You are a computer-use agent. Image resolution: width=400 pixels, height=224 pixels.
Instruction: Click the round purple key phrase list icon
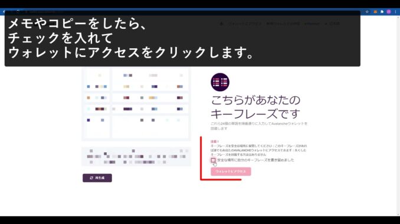coord(220,82)
